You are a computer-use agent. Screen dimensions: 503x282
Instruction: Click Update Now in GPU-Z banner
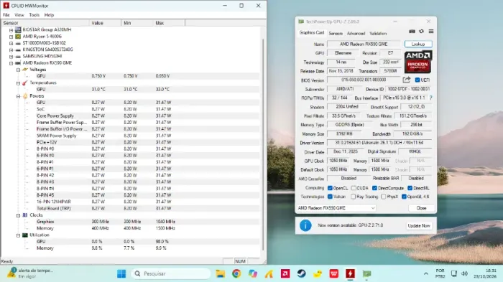coord(419,225)
